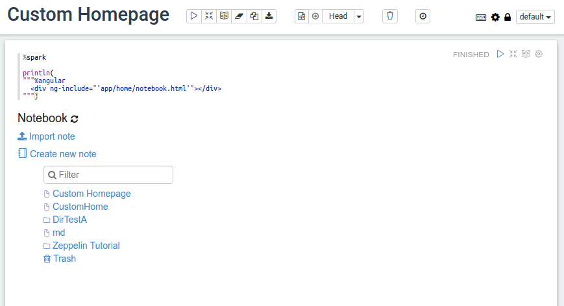Open the cron scheduler clock icon
The image size is (564, 306).
click(423, 16)
